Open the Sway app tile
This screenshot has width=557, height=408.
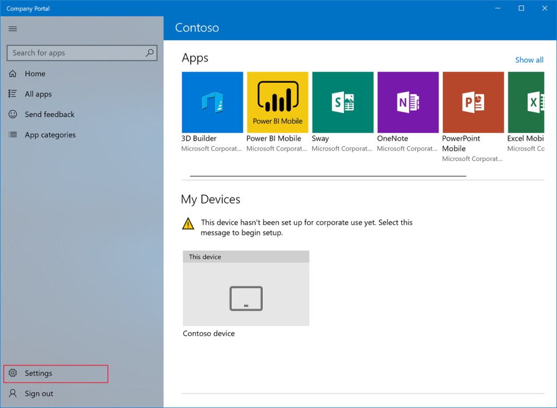(343, 102)
